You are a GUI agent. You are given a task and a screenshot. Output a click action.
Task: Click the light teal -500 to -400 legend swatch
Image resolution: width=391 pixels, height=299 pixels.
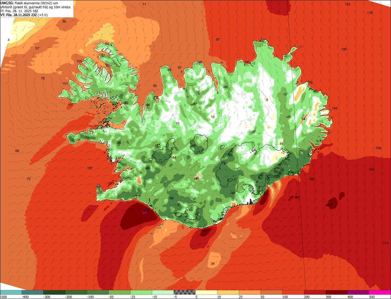point(11,292)
